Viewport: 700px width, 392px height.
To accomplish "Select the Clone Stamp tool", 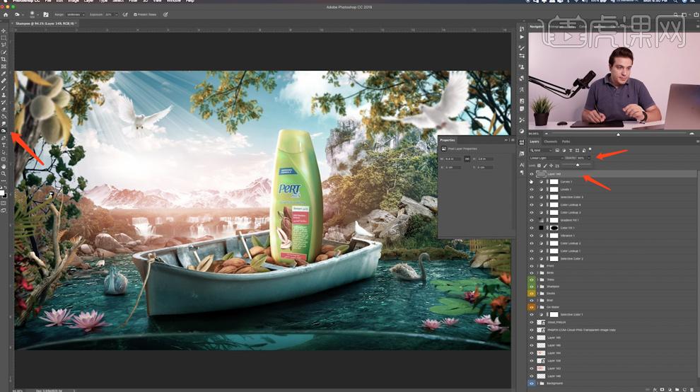I will click(x=4, y=95).
